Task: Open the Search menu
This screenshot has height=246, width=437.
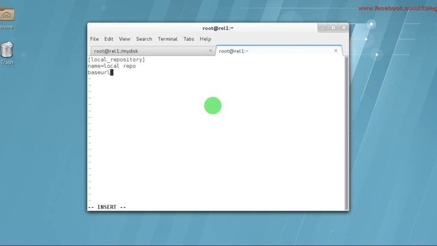Action: coord(144,39)
